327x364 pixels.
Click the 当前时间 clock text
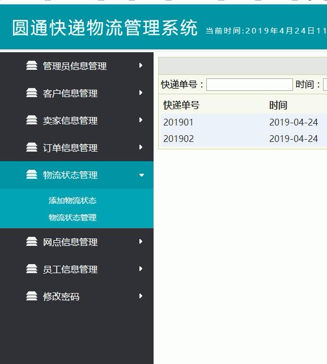(266, 31)
